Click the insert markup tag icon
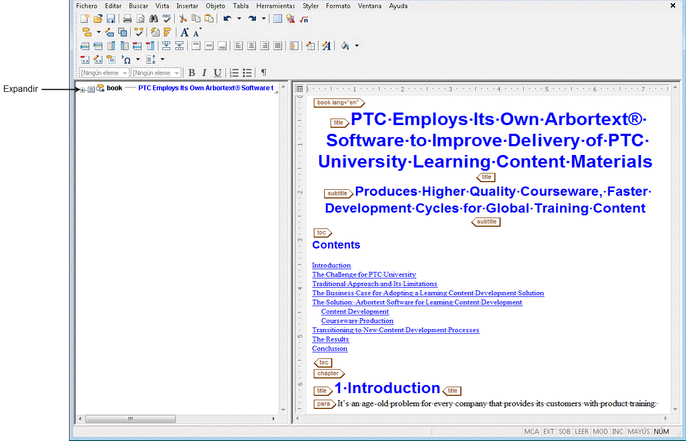Viewport: 686px width, 441px height. point(87,32)
